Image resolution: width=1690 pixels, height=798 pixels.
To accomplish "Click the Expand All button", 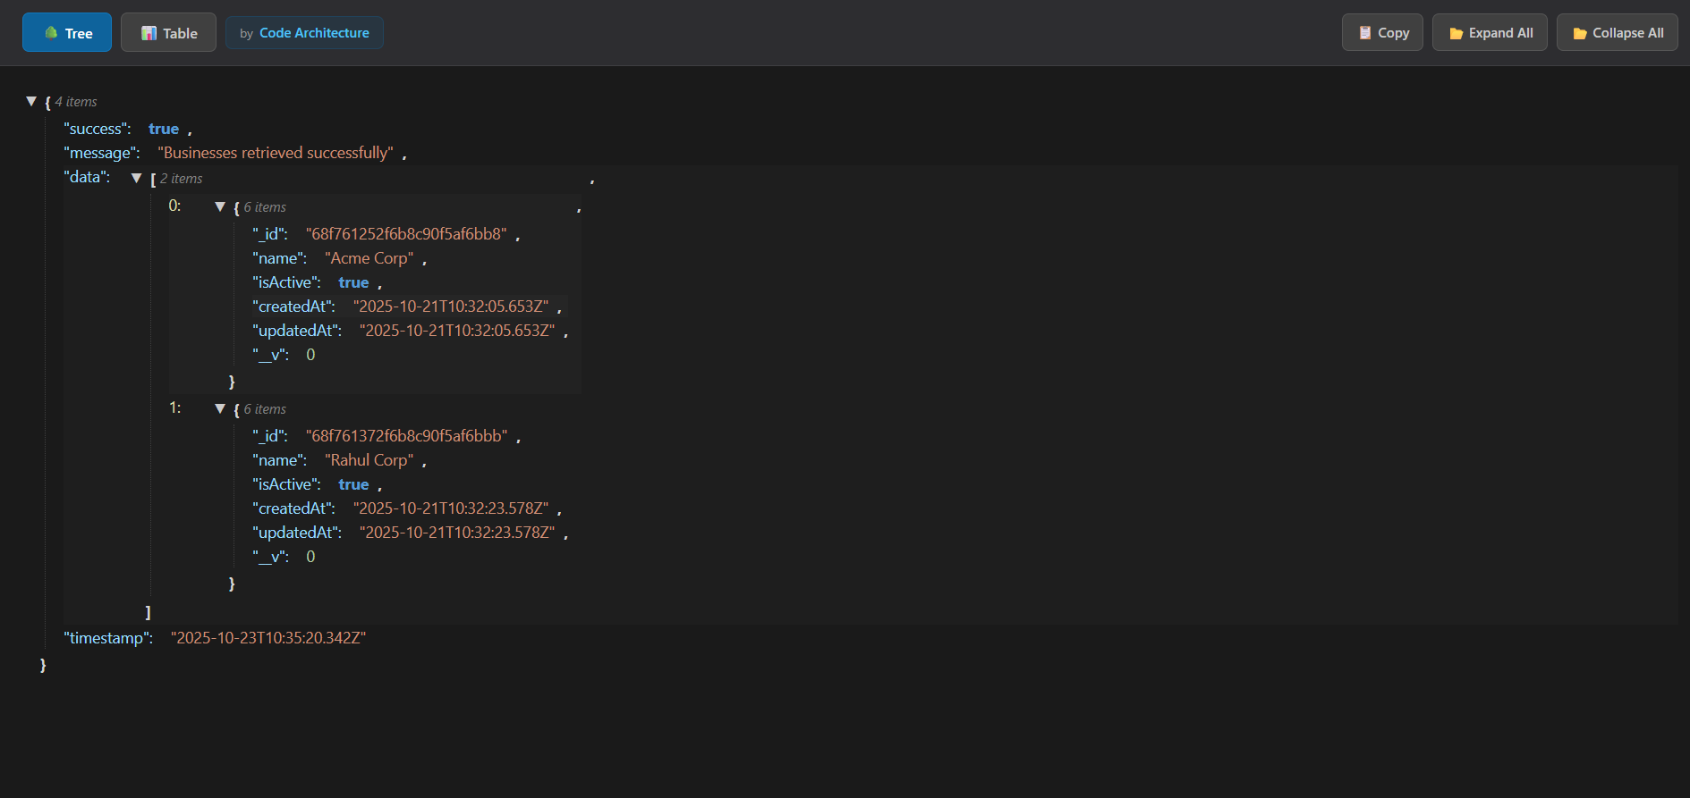I will pos(1490,32).
